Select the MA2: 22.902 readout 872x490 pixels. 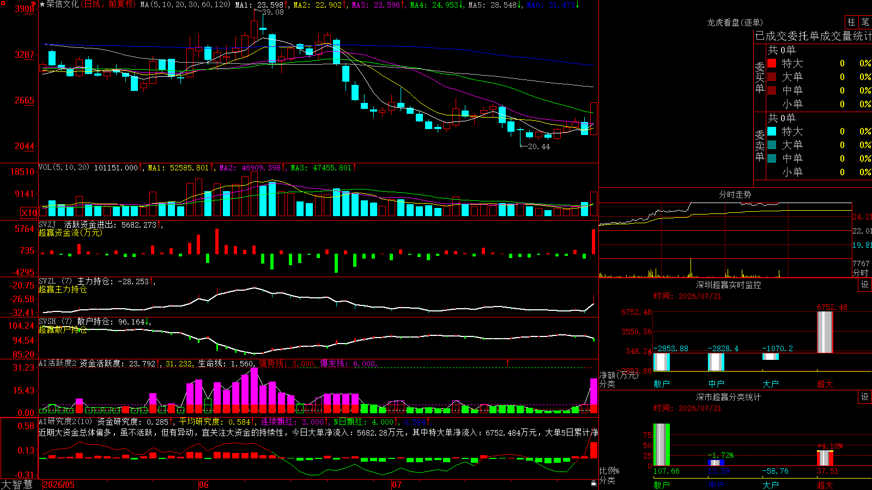[x=320, y=5]
